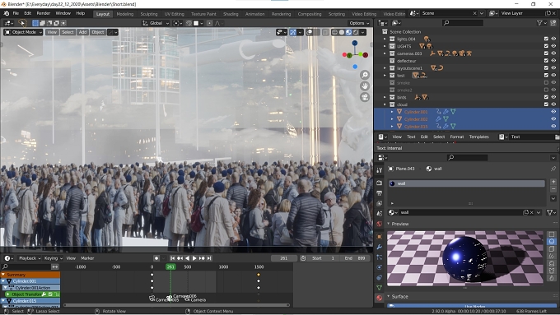560x315 pixels.
Task: Open the Output properties printer icon
Action: point(380,193)
